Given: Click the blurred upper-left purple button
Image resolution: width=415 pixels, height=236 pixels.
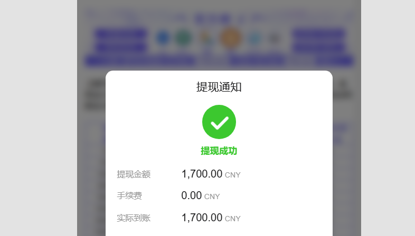Looking at the screenshot, I should [121, 34].
